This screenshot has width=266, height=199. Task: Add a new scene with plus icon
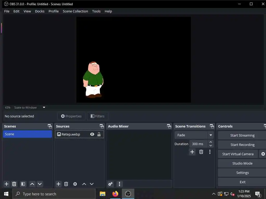tap(6, 184)
